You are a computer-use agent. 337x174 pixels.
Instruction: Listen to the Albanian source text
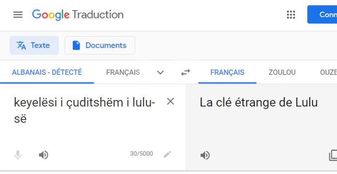[x=43, y=155]
